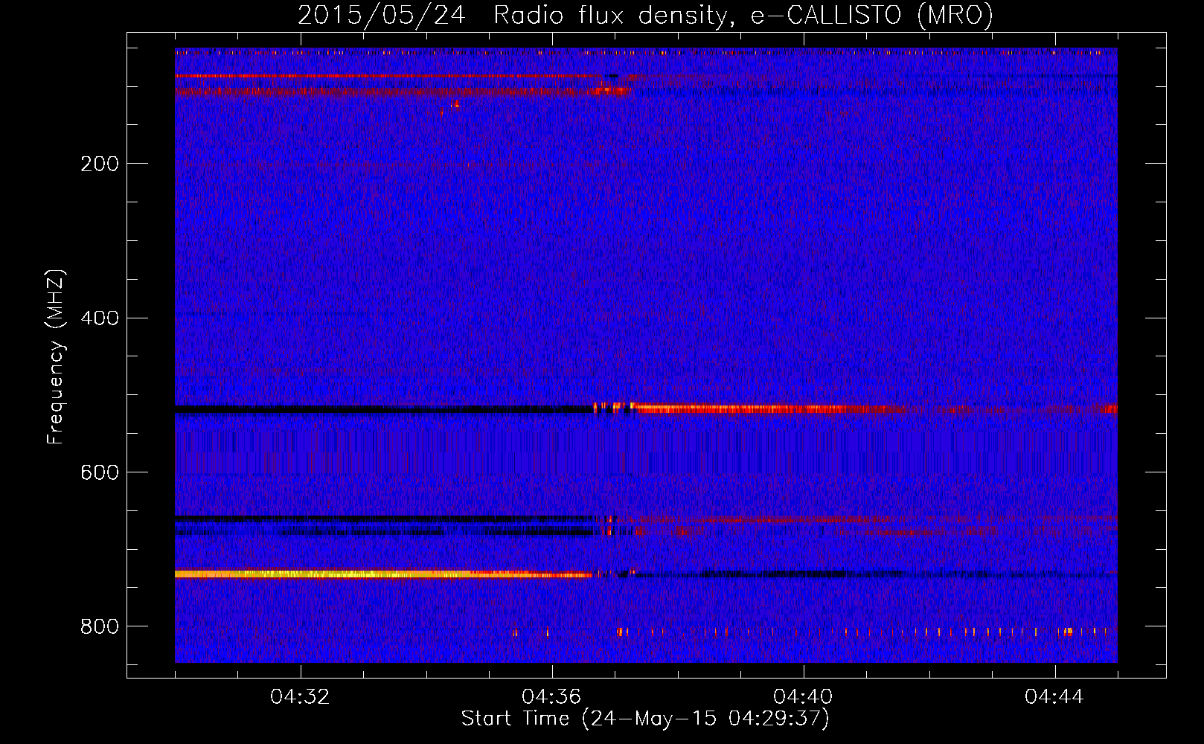Click the "Frequency (MHZ)" y-axis label
Viewport: 1204px width, 744px height.
pos(56,357)
